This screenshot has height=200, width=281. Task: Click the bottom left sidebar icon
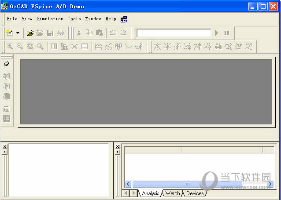pyautogui.click(x=7, y=119)
